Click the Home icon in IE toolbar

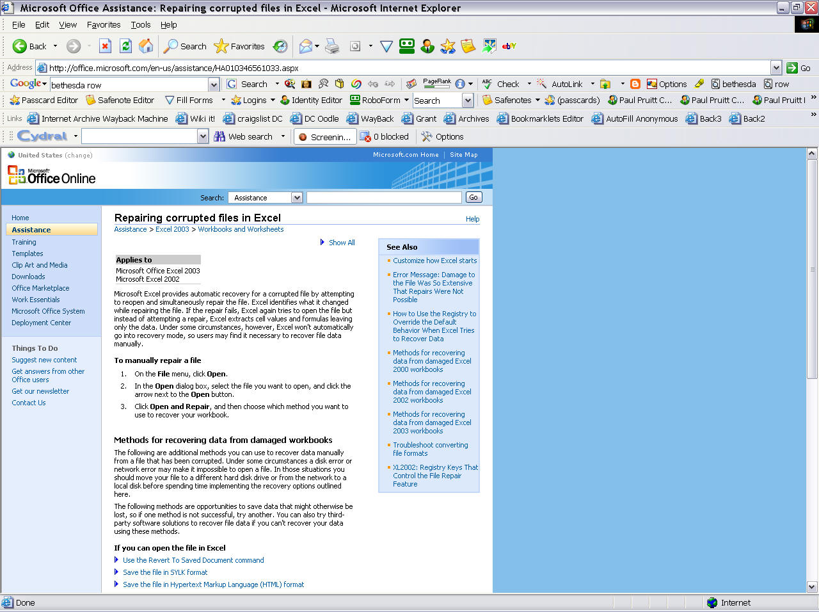point(146,46)
